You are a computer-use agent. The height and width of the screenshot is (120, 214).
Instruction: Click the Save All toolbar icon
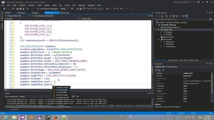point(23,9)
